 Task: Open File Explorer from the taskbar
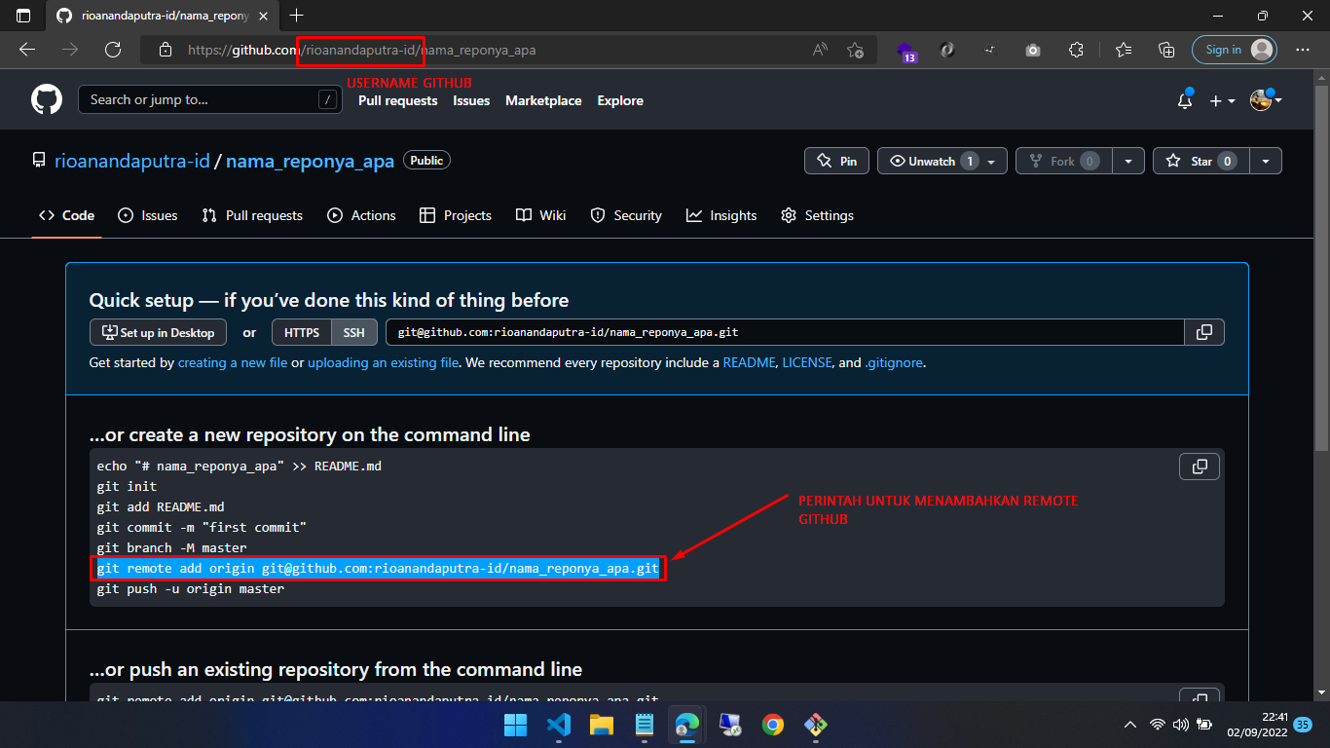pyautogui.click(x=601, y=725)
